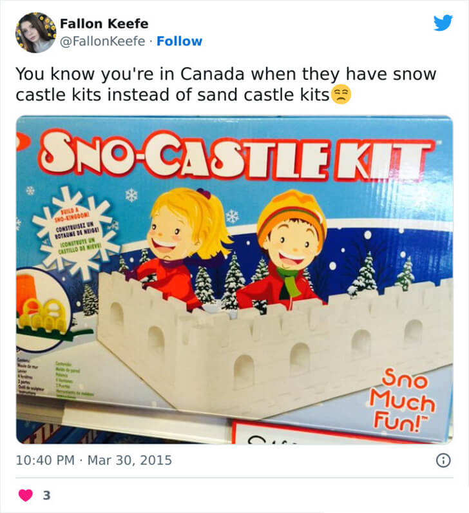Click the Follow link

click(x=179, y=41)
